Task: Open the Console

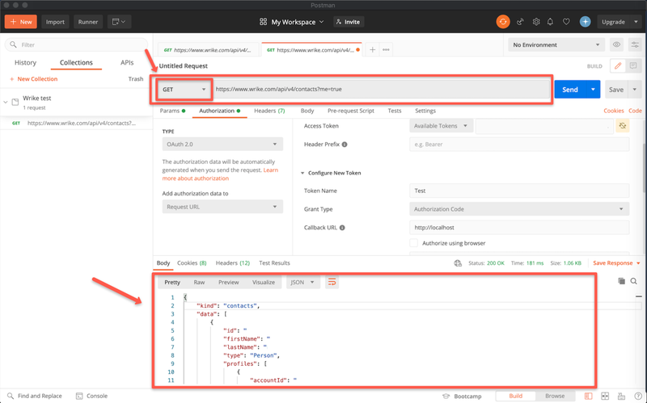Action: [x=91, y=396]
